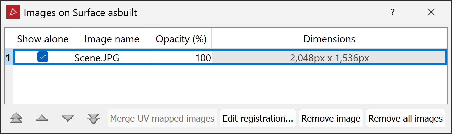
Task: Click the move down arrow icon
Action: 68,118
